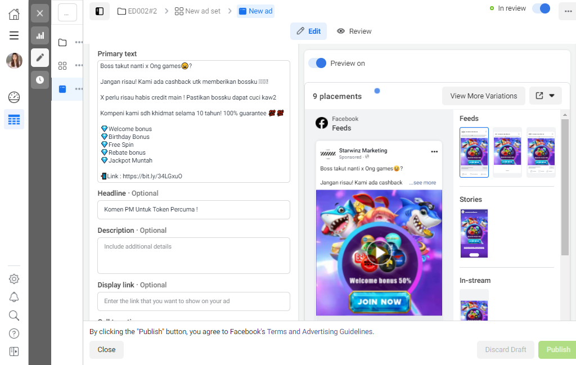Click the Headline input field

pos(193,210)
